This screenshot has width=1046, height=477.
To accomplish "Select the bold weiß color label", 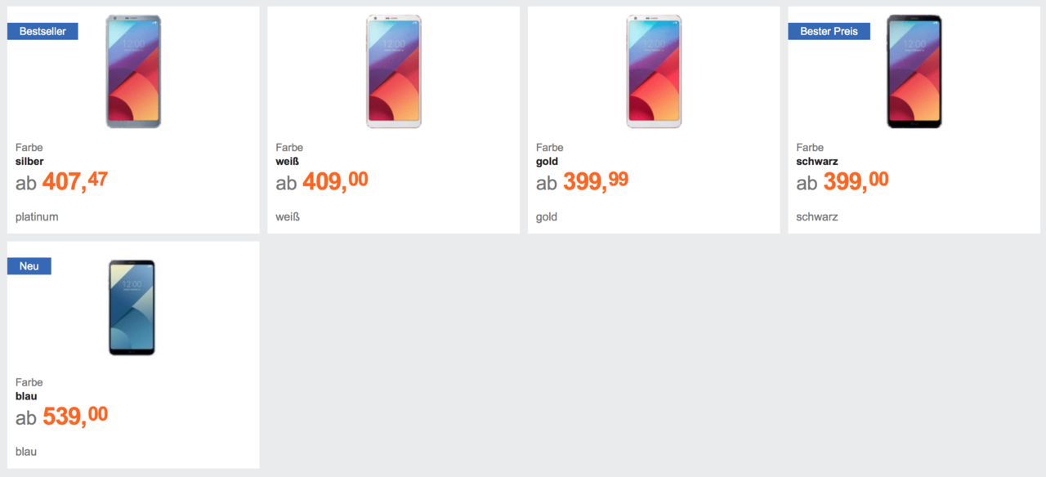I will pos(287,162).
